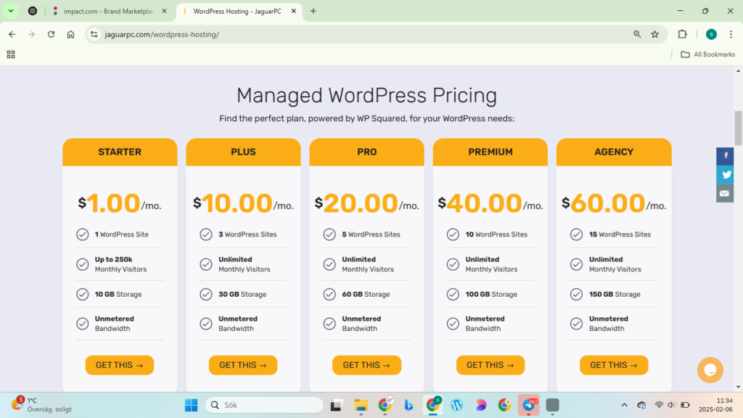Image resolution: width=743 pixels, height=418 pixels.
Task: Click 'Up to 250k Monthly Visitors' text
Action: point(120,264)
